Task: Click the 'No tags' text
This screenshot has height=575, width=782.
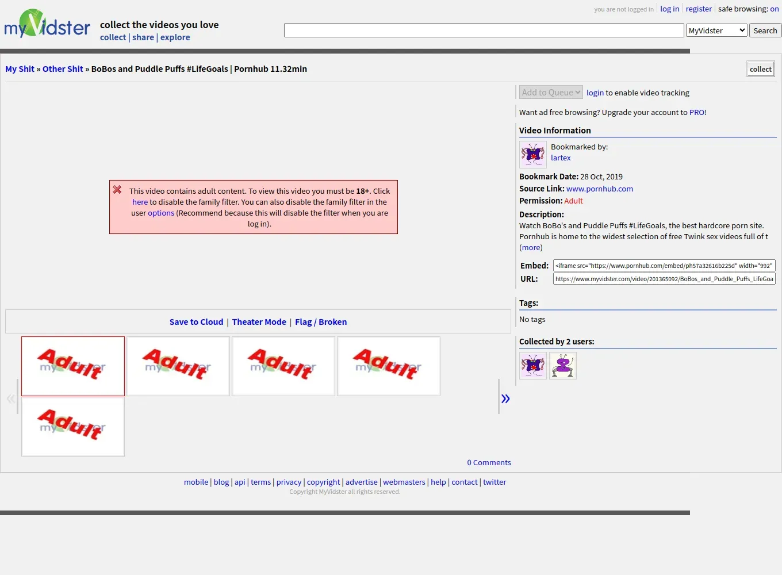Action: pyautogui.click(x=532, y=320)
